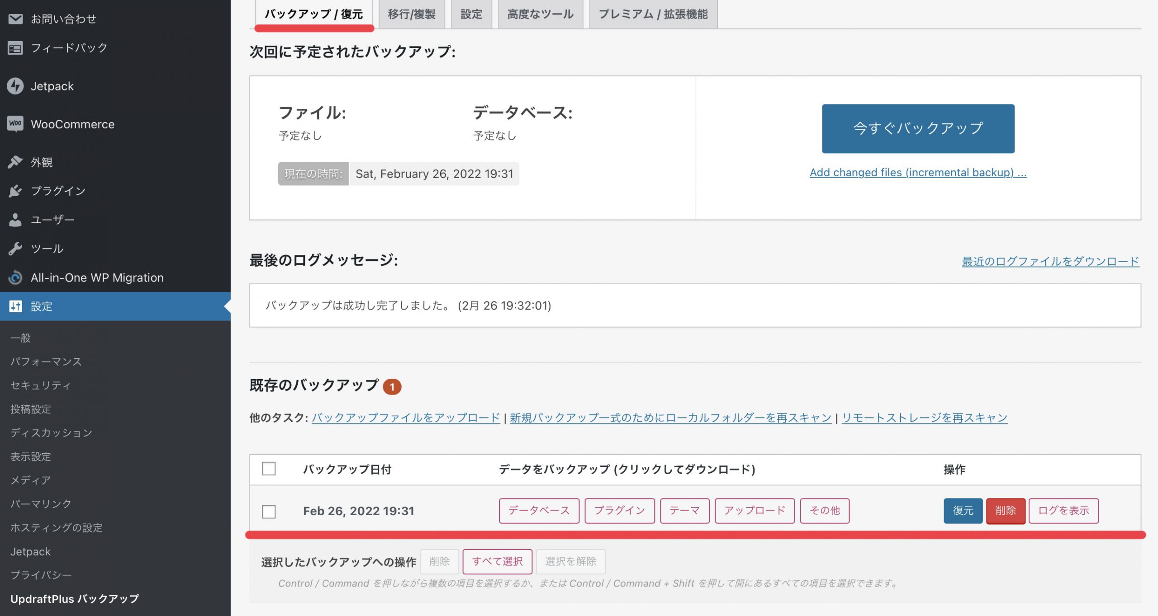Switch to the バックアップ / 復元 tab
The width and height of the screenshot is (1158, 616).
pyautogui.click(x=314, y=14)
